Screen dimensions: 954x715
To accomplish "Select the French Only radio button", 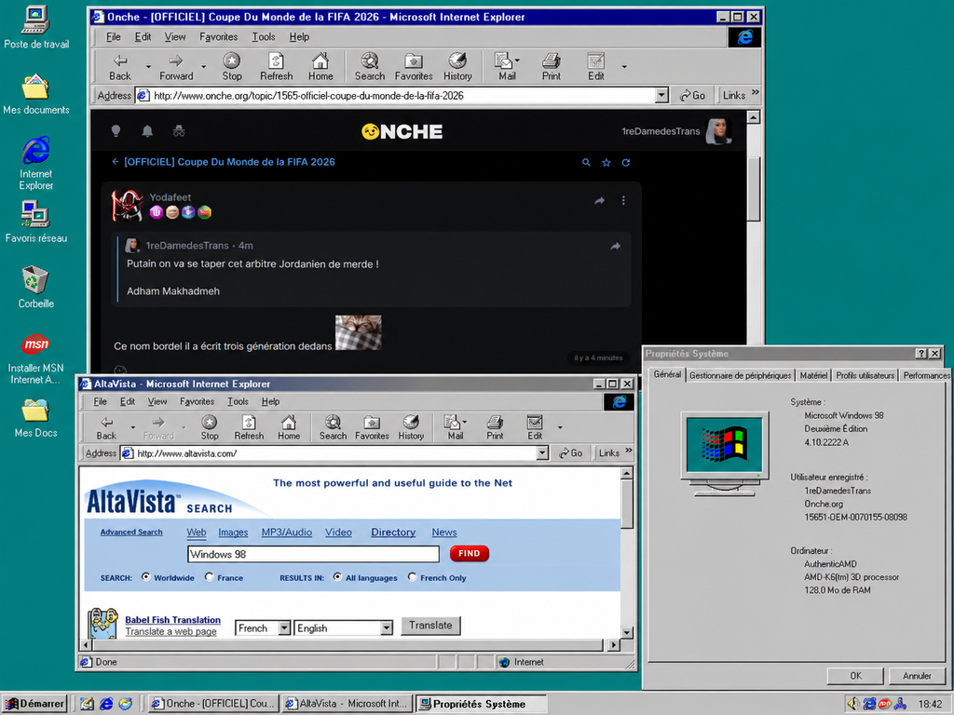I will click(x=412, y=577).
